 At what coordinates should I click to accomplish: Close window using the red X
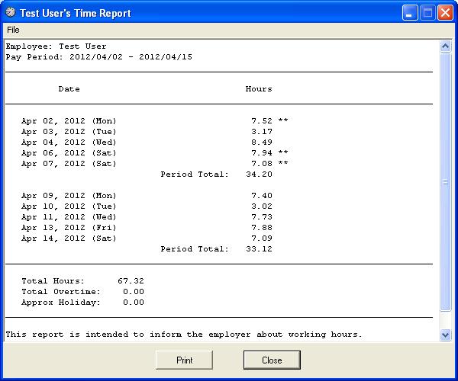[x=445, y=13]
